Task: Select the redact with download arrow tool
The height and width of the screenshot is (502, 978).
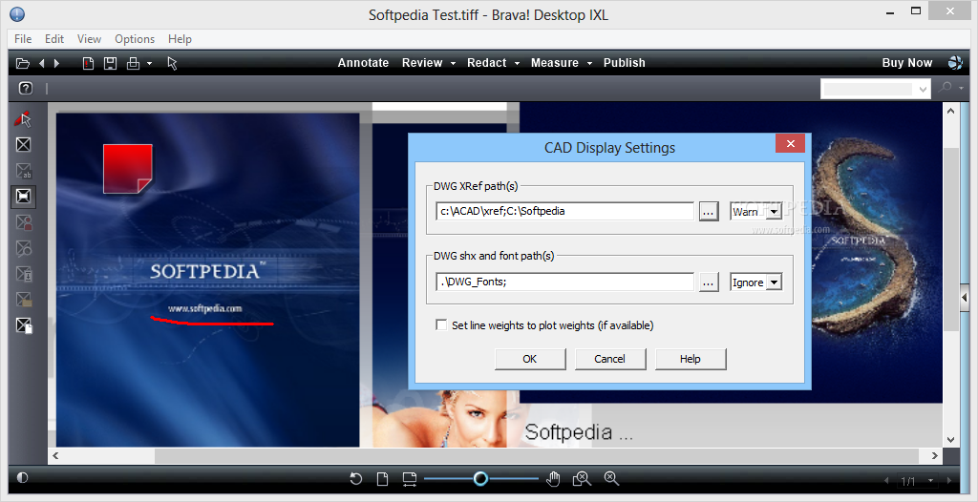Action: click(x=23, y=274)
